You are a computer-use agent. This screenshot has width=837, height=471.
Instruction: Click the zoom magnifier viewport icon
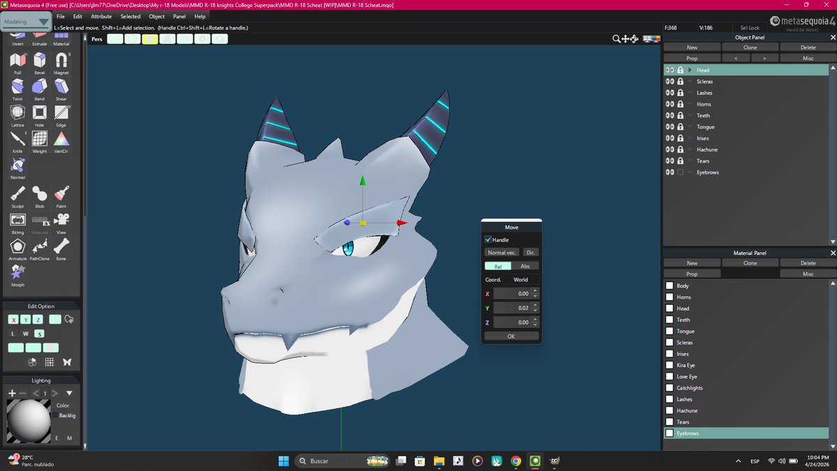click(617, 39)
